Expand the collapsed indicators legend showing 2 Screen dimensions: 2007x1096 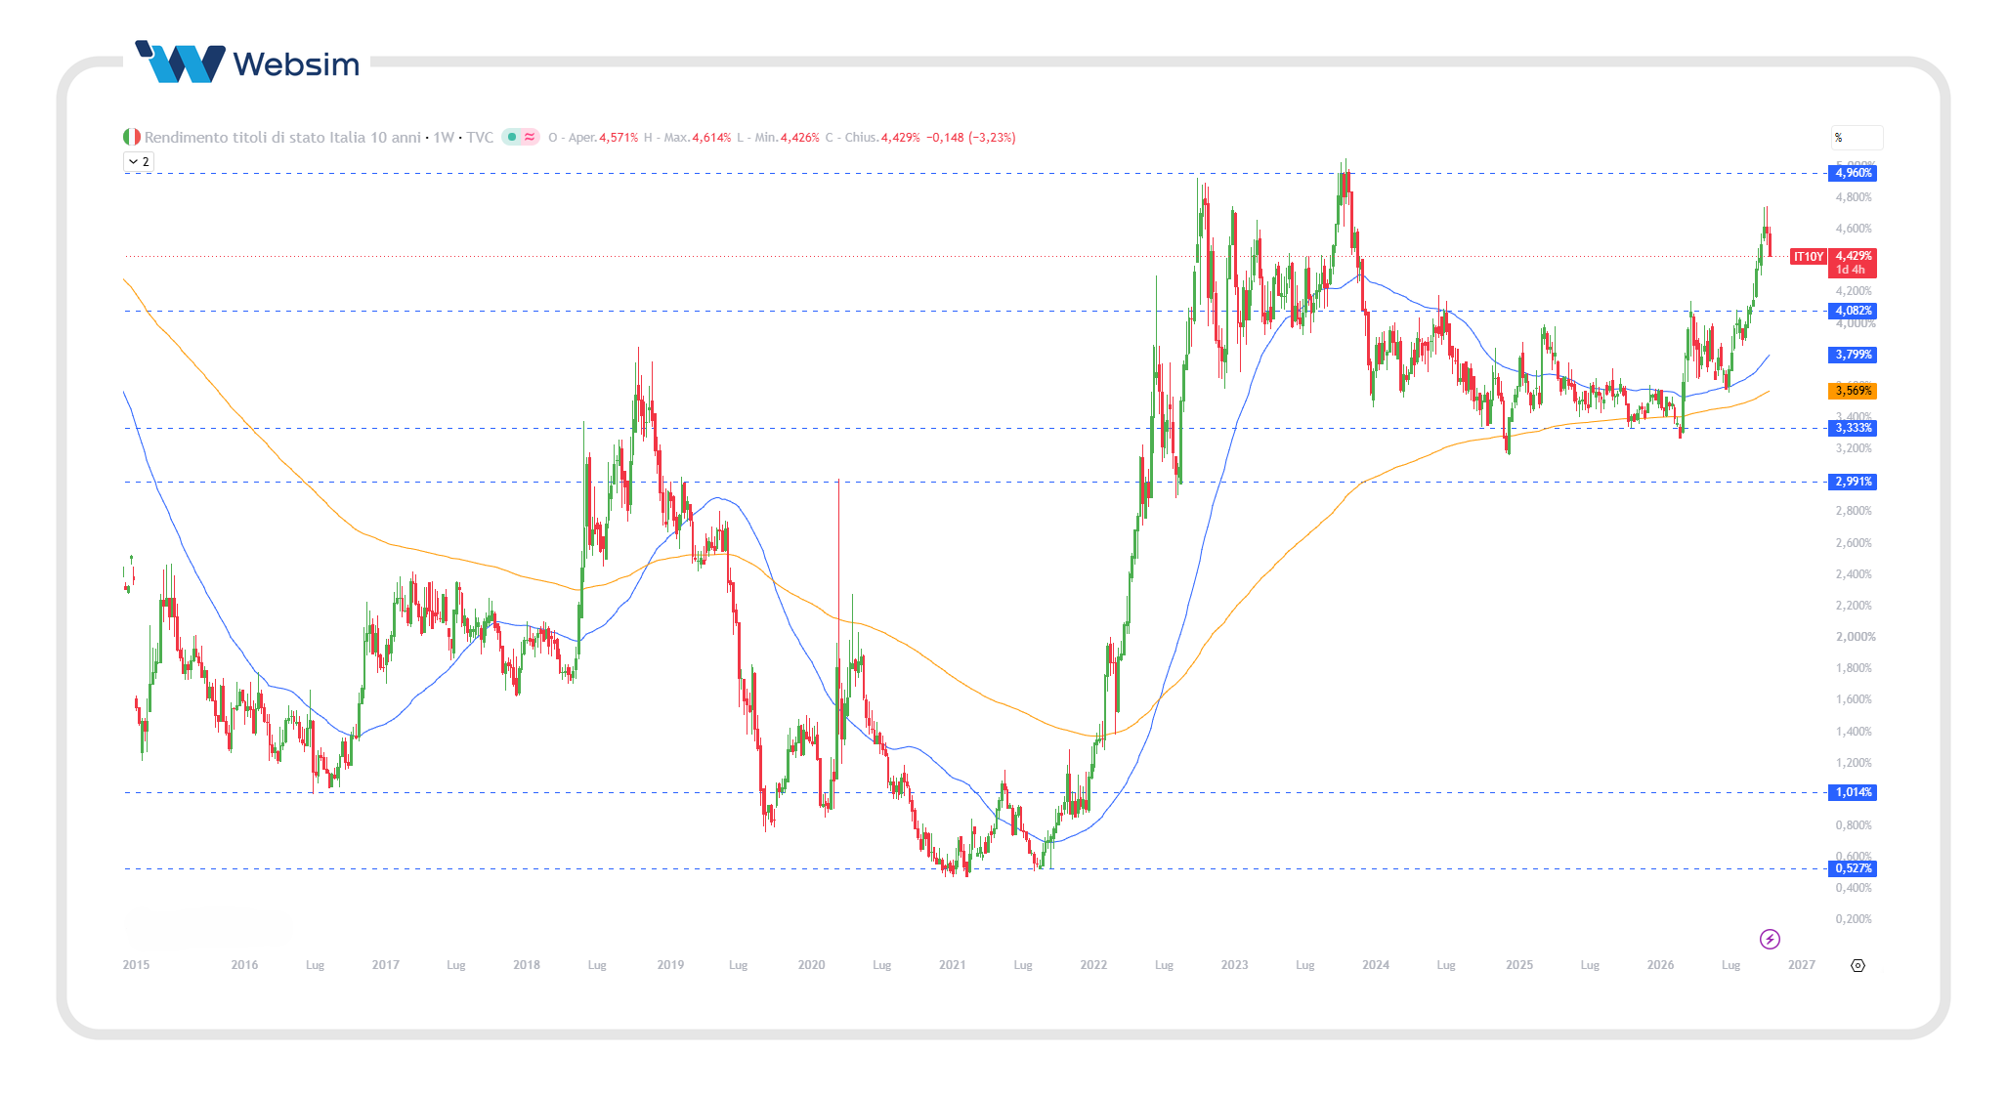coord(139,162)
